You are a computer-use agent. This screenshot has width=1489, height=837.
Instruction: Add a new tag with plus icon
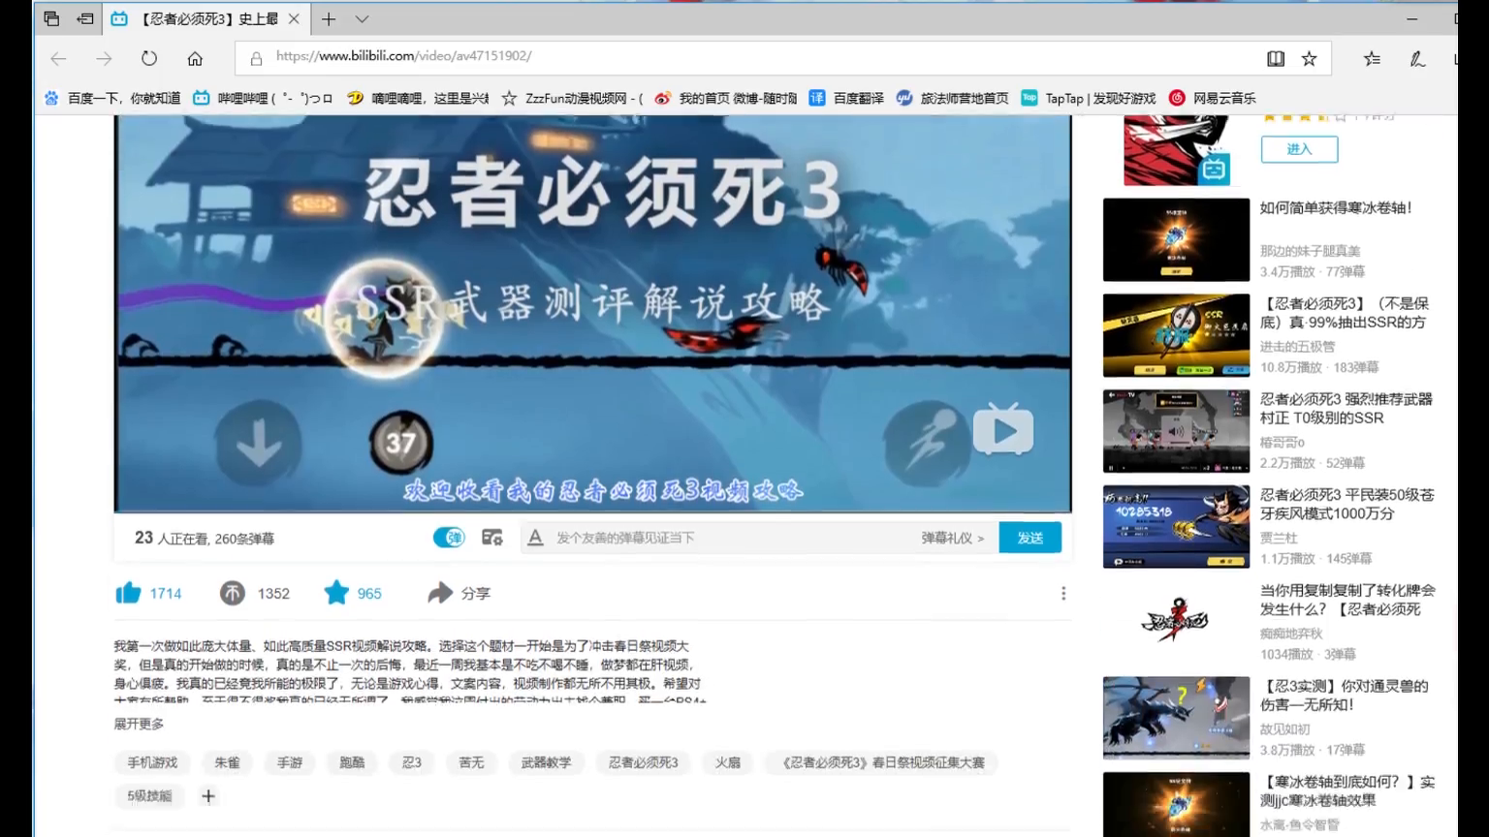(208, 795)
